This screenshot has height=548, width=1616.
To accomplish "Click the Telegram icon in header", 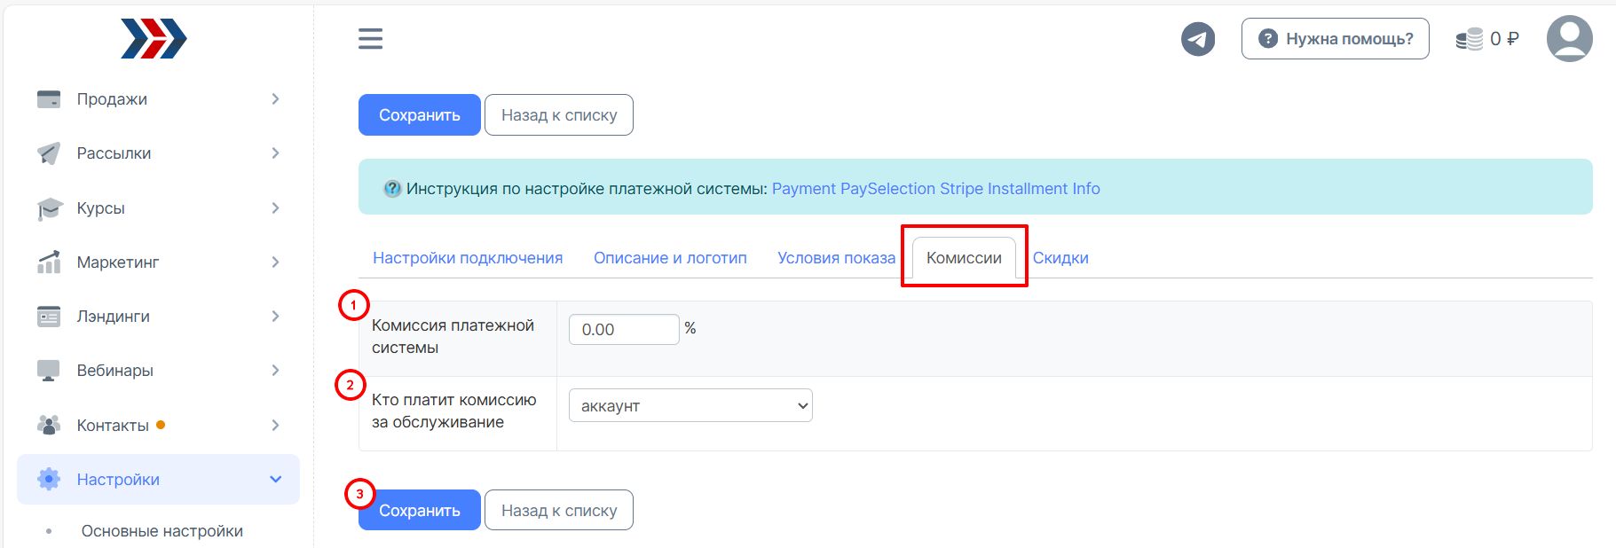I will point(1197,39).
